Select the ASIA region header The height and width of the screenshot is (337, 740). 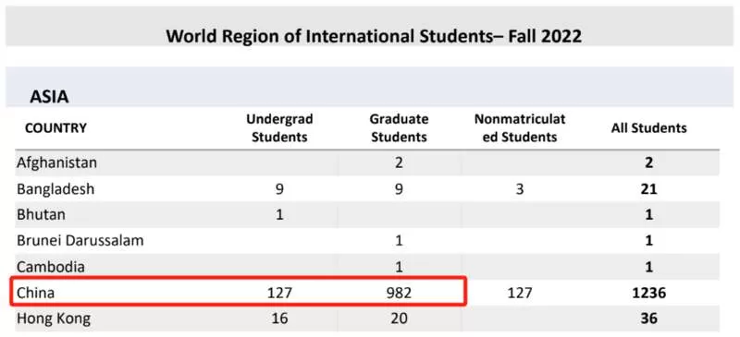click(50, 97)
